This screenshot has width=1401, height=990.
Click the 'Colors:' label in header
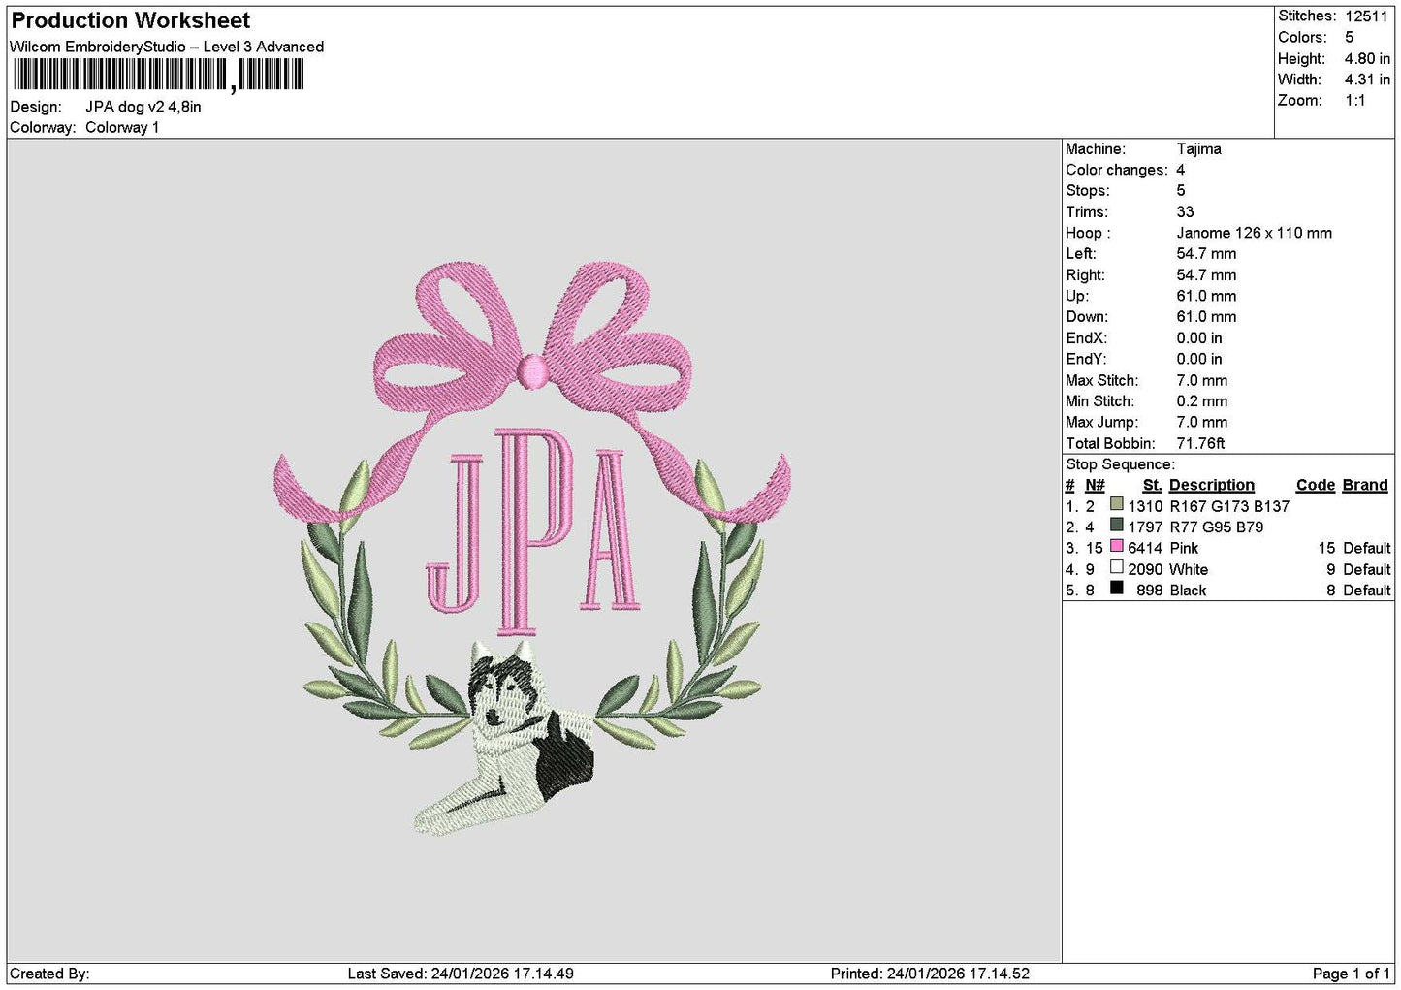pos(1302,37)
